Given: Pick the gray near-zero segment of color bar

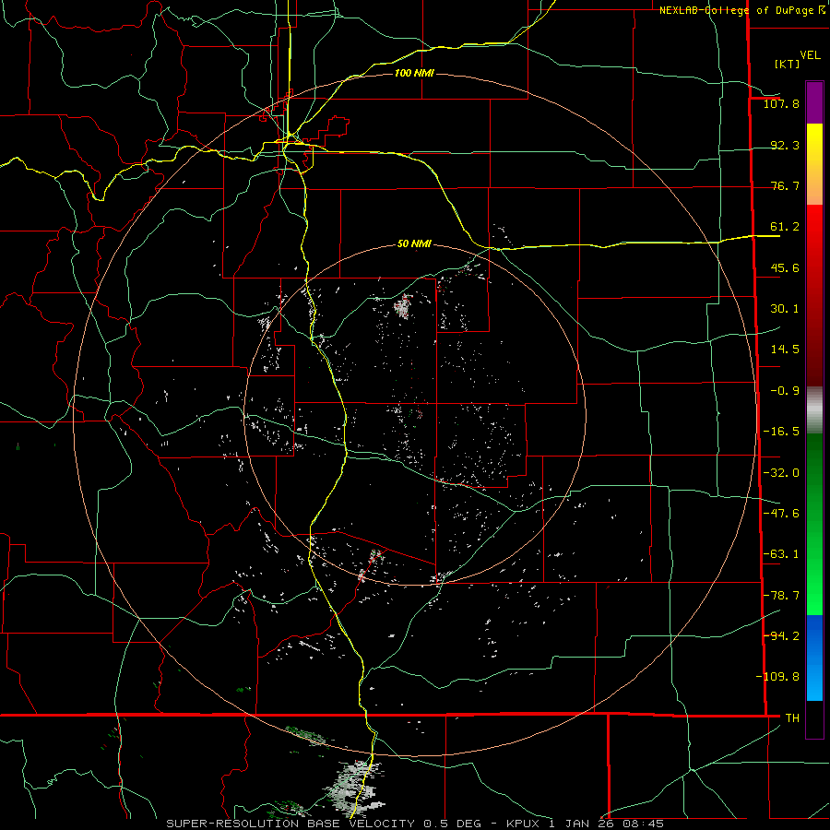Looking at the screenshot, I should coord(814,410).
